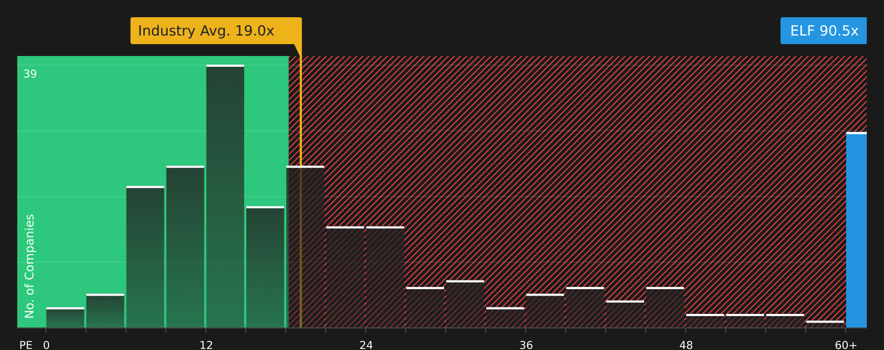Click the PE axis label

[x=26, y=345]
